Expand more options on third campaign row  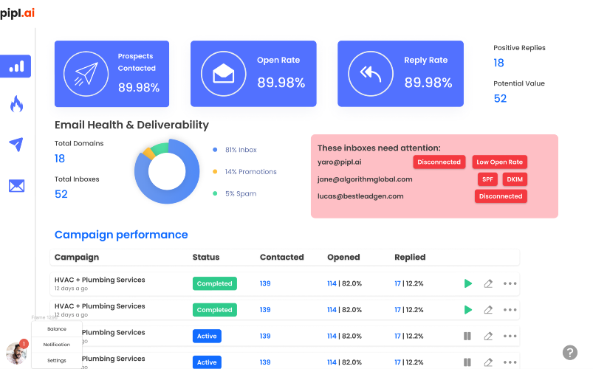tap(510, 336)
